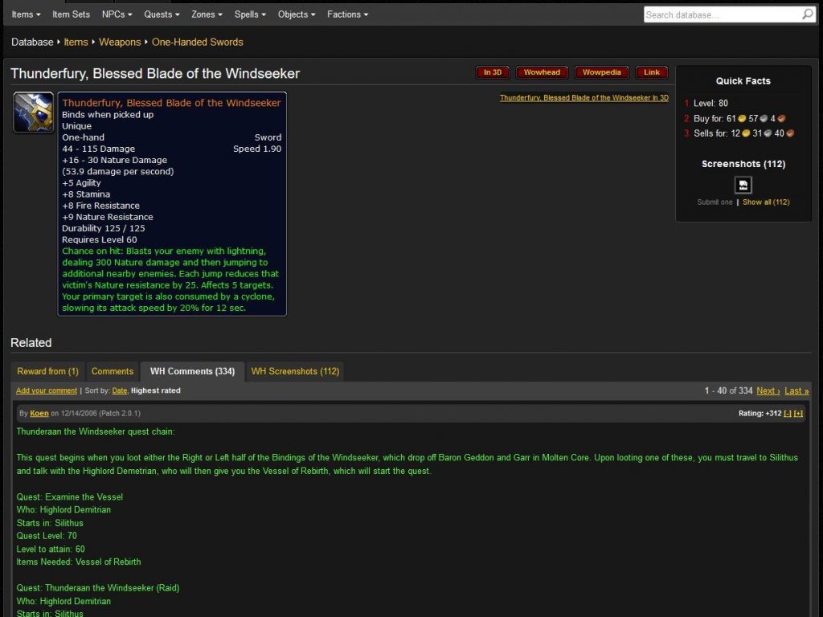
Task: Click the Quick Facts heading
Action: tap(743, 81)
